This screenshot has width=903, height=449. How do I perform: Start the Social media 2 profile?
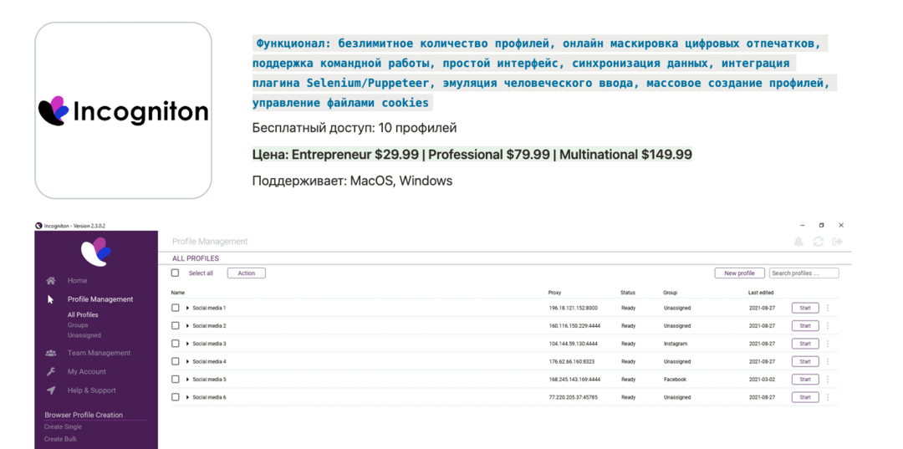[805, 326]
